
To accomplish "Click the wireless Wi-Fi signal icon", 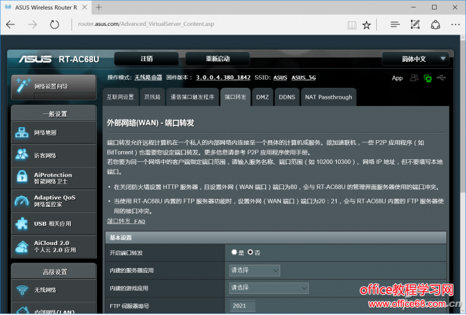I will click(x=22, y=289).
